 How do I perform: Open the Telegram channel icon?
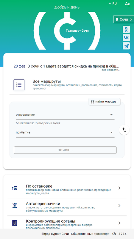pyautogui.click(x=126, y=46)
